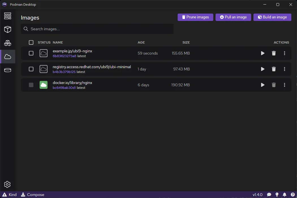Click Pull an image button

[x=233, y=17]
